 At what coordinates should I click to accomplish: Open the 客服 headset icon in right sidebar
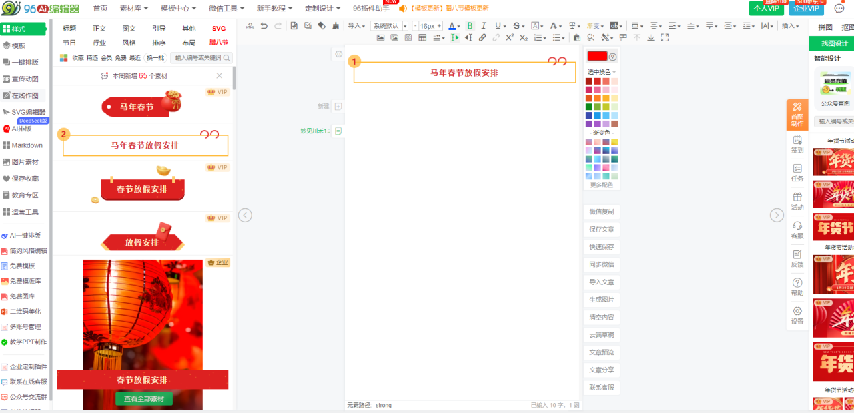click(797, 229)
